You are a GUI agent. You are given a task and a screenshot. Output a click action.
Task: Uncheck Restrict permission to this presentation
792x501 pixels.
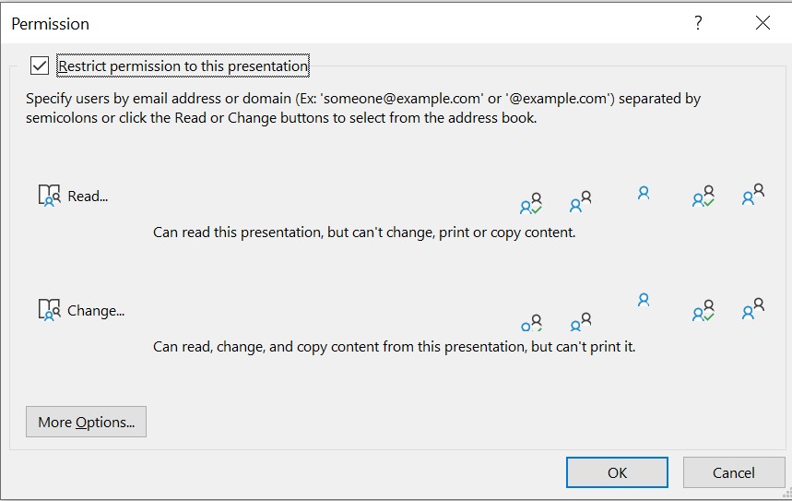[40, 66]
